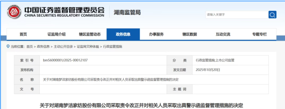
Task: Click the CSRC red emblem logo
Action: point(14,12)
